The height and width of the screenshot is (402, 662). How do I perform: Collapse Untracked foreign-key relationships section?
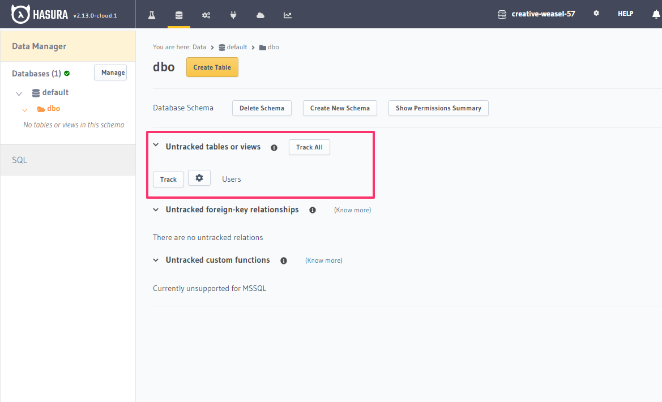click(x=156, y=209)
